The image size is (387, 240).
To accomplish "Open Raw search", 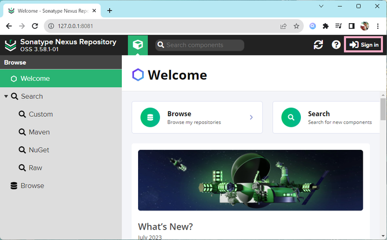I will coord(35,168).
